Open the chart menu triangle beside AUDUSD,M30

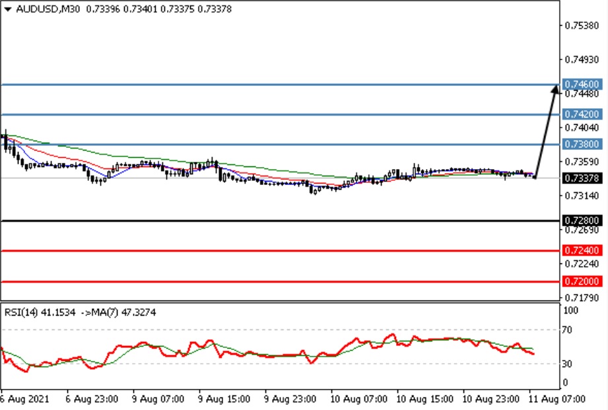(8, 9)
